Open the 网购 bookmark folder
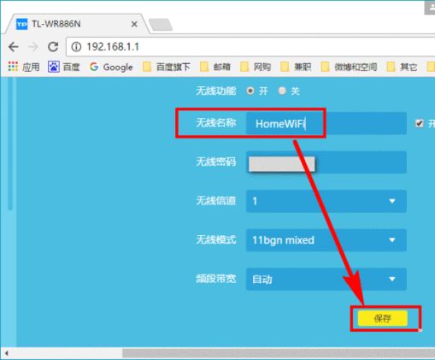The height and width of the screenshot is (360, 435). click(256, 67)
